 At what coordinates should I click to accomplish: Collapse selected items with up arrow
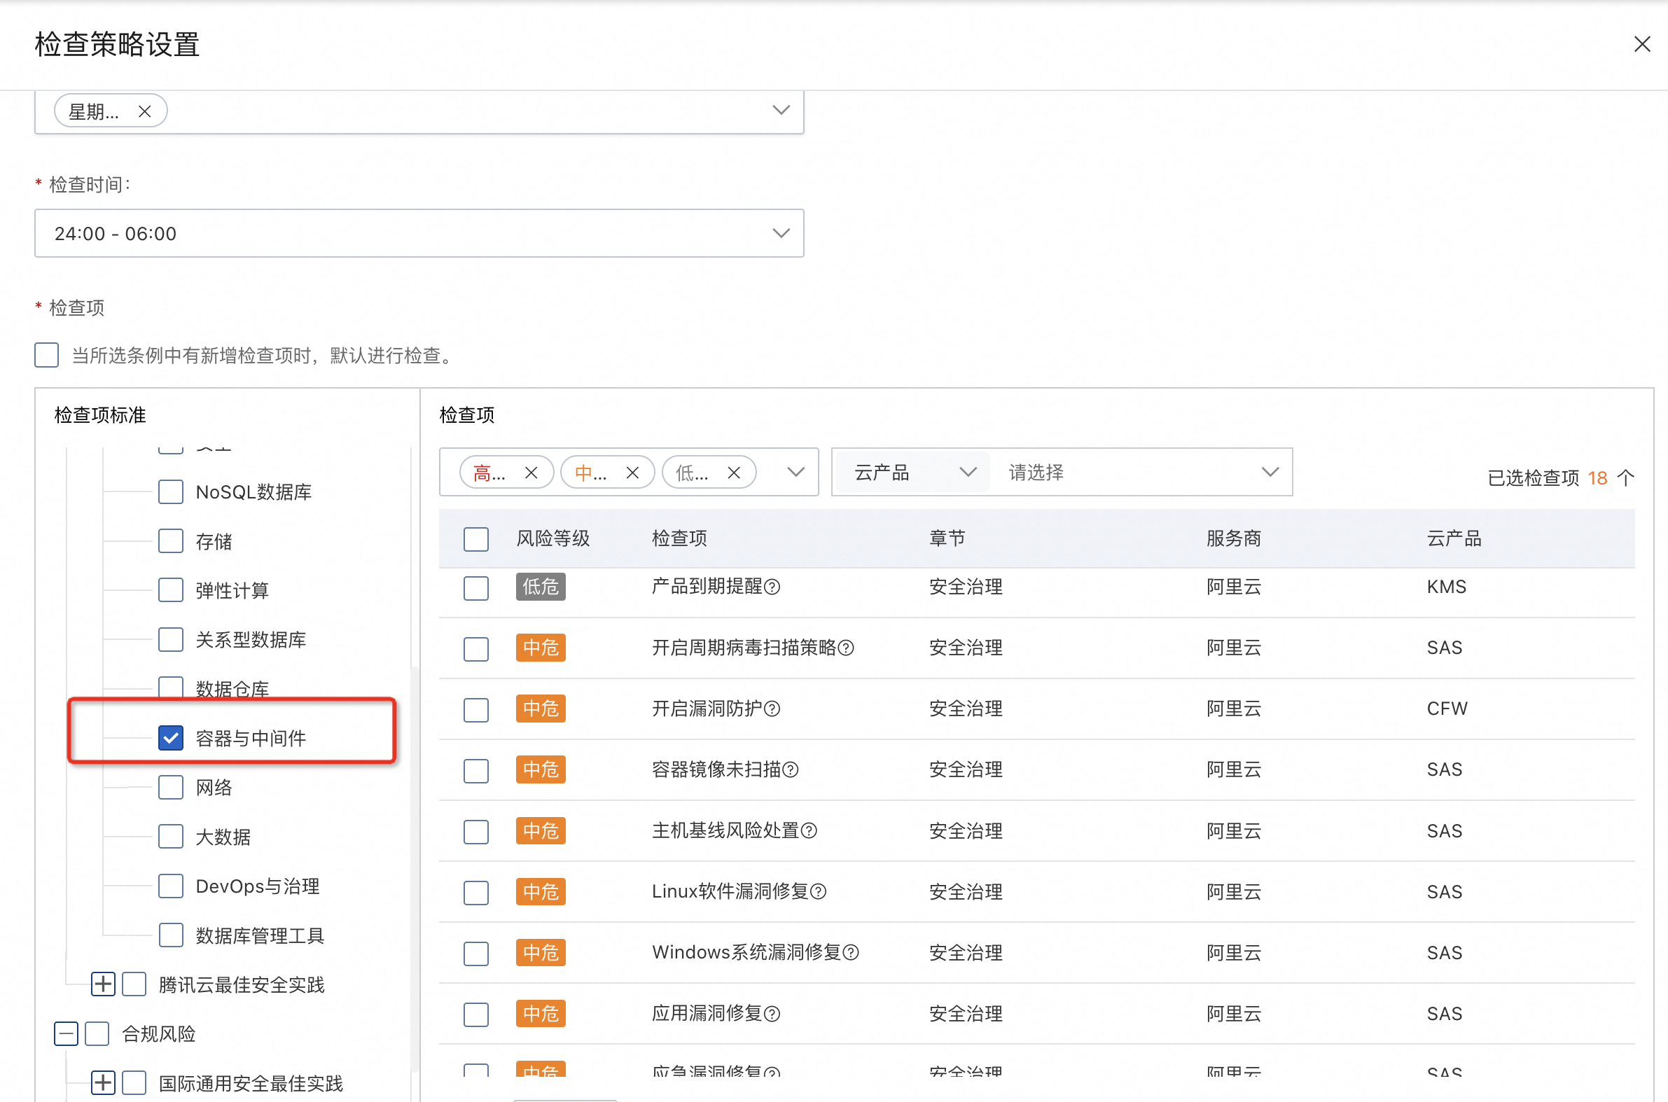(x=1625, y=478)
